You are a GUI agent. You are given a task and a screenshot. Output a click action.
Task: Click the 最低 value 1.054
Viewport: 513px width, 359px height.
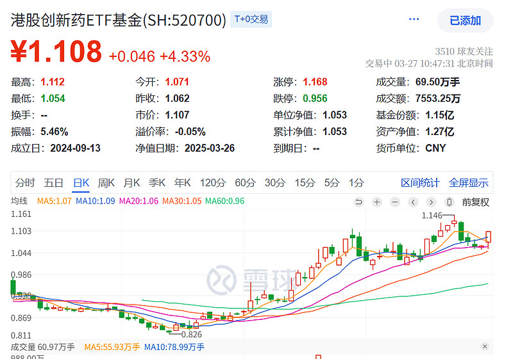[53, 99]
